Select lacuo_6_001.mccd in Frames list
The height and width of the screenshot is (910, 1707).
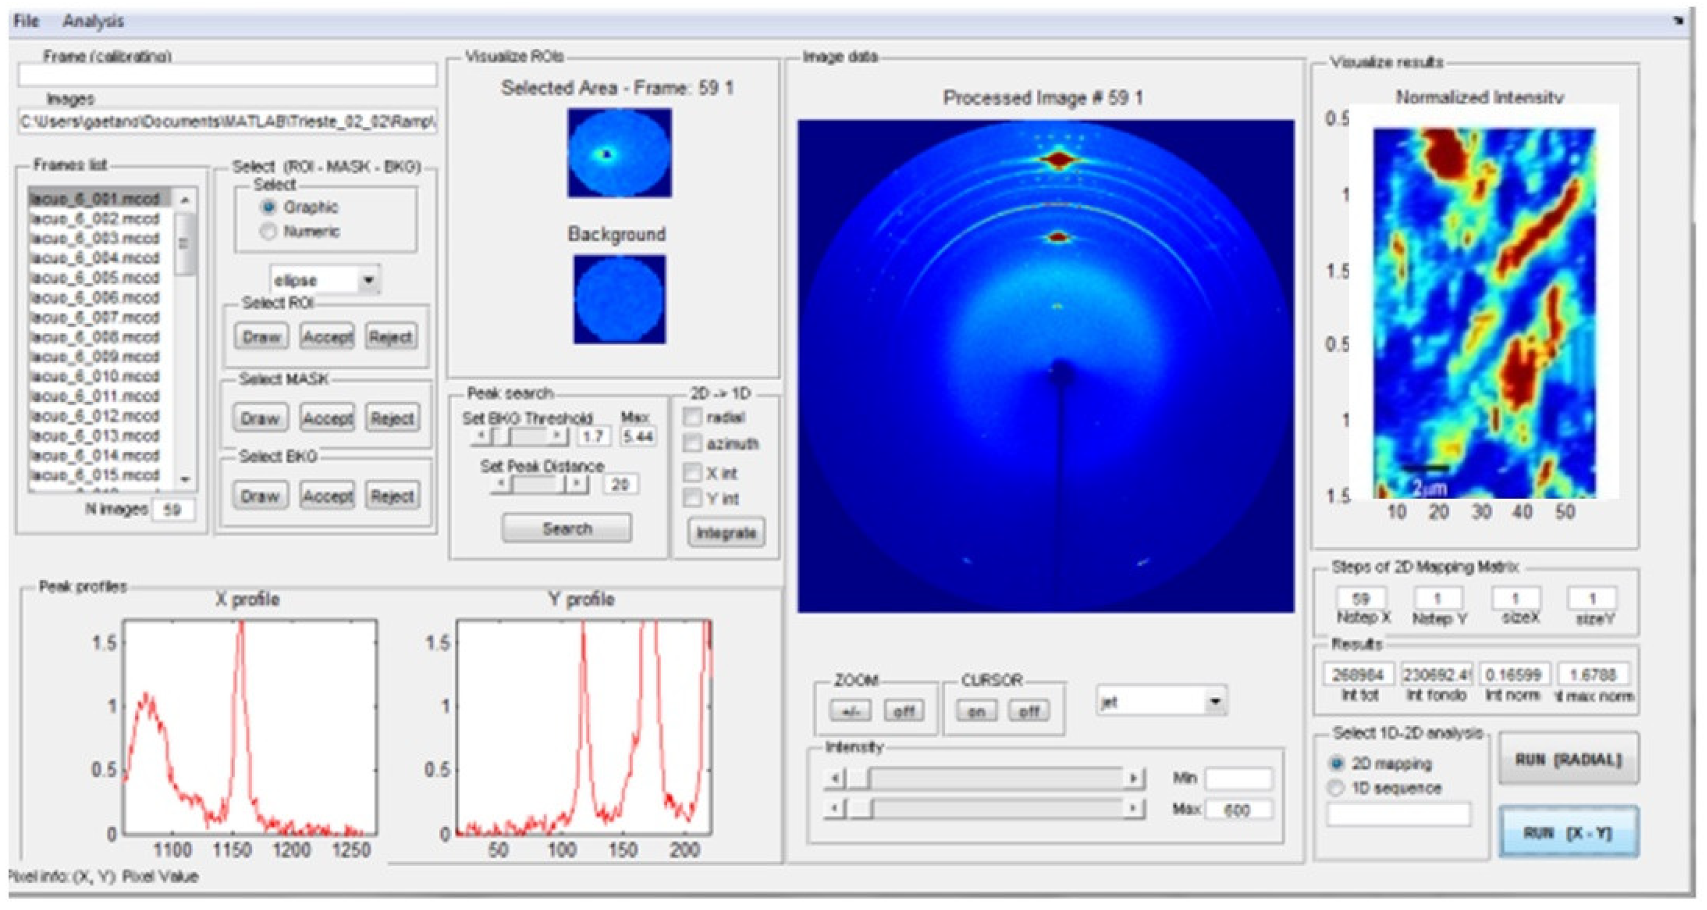pyautogui.click(x=100, y=198)
